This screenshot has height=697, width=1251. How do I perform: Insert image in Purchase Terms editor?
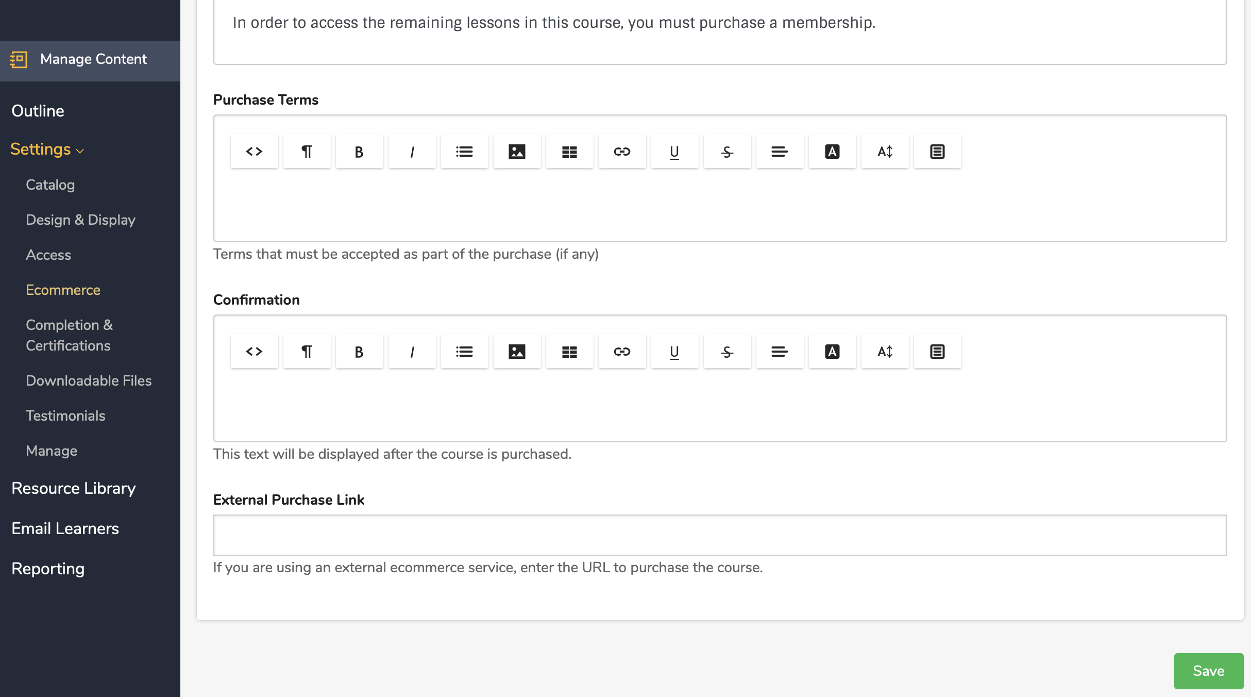517,152
